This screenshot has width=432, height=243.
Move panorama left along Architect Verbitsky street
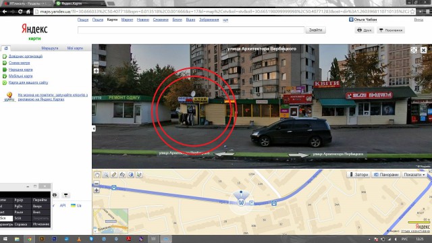click(224, 154)
